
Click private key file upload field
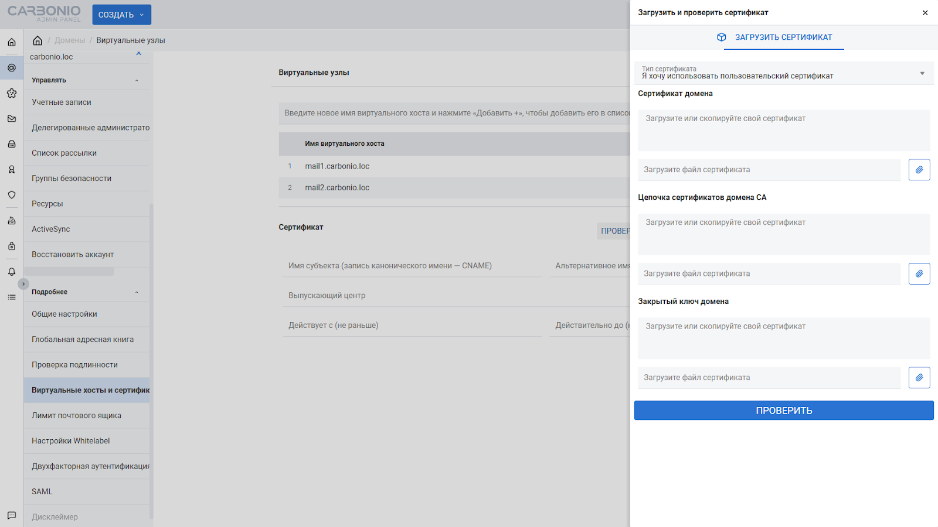[769, 378]
